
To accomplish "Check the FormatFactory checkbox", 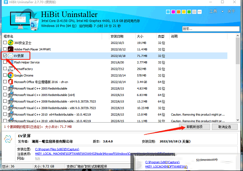I will [5, 69].
